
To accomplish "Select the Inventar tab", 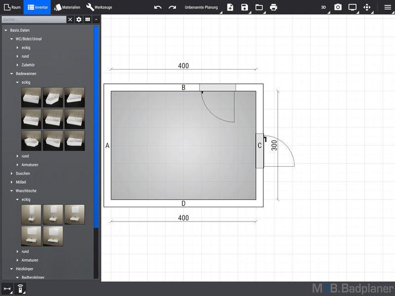I will (38, 7).
